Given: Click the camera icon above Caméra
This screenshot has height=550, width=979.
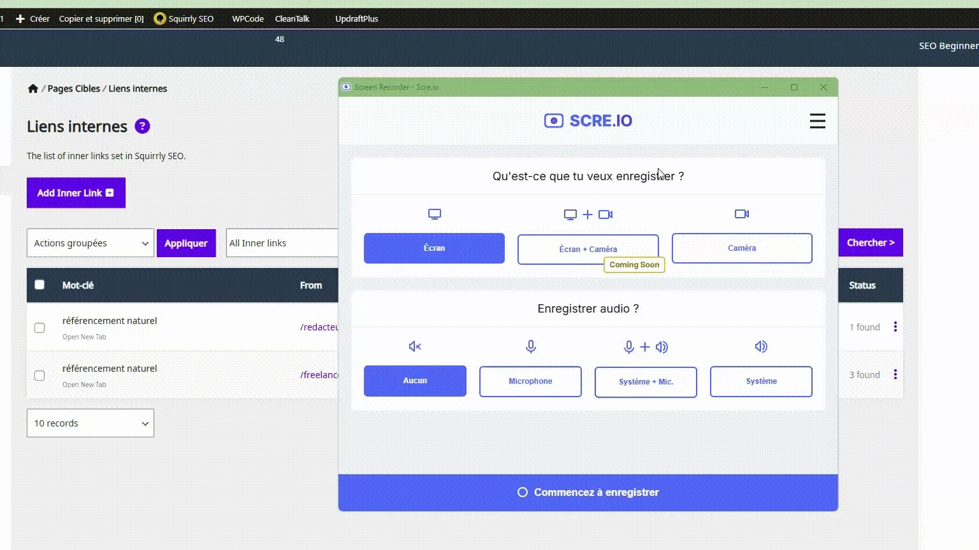Looking at the screenshot, I should click(x=742, y=214).
